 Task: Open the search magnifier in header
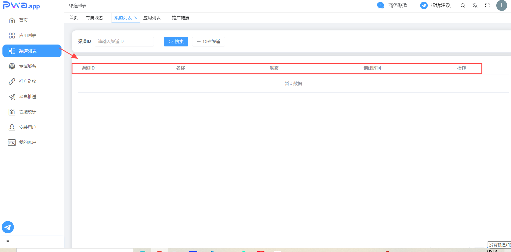pyautogui.click(x=463, y=5)
